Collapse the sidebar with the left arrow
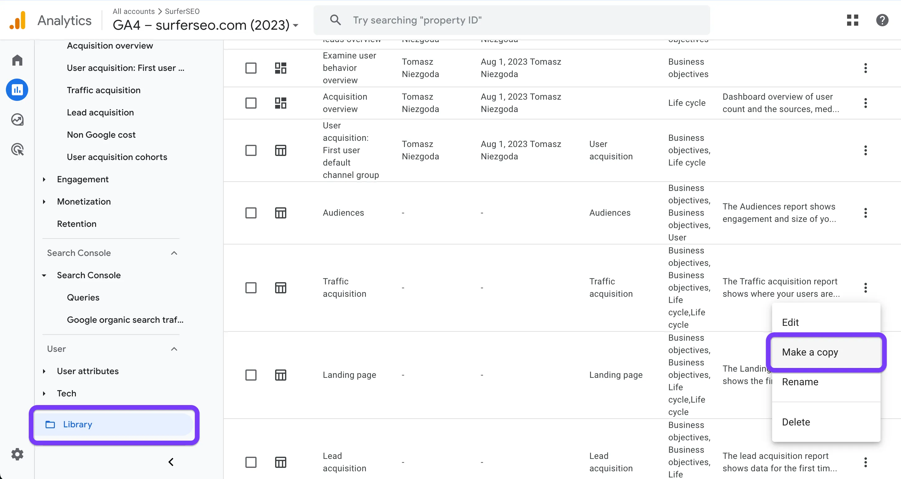Image resolution: width=901 pixels, height=479 pixels. click(x=171, y=462)
